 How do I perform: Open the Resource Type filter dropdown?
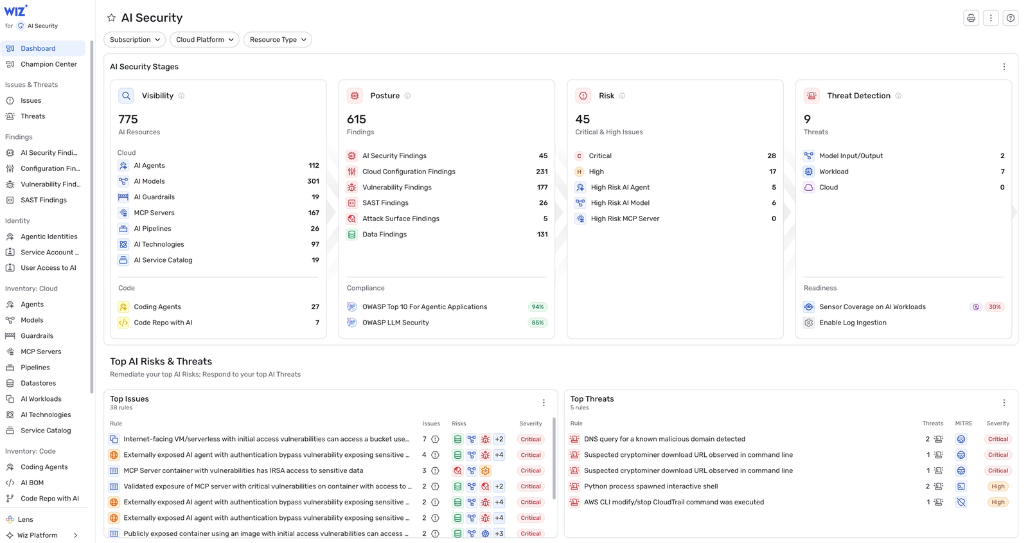278,40
